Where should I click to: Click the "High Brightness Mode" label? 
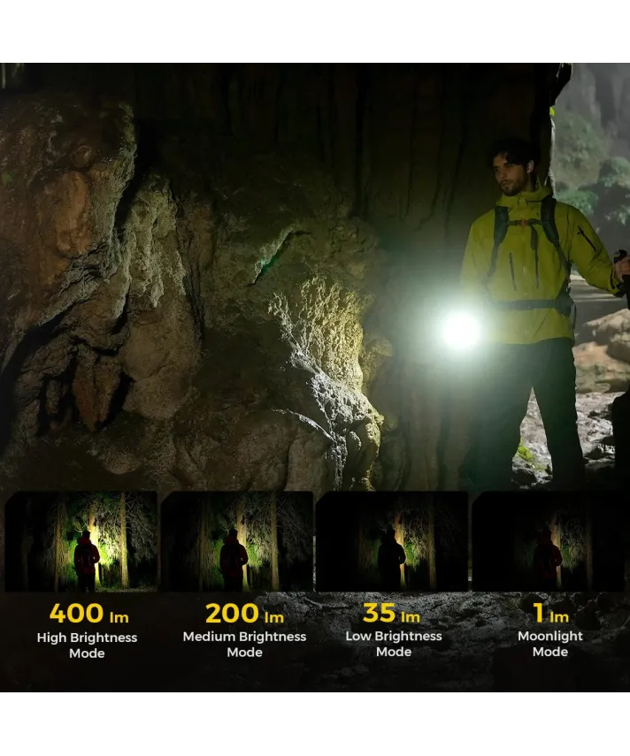[87, 645]
